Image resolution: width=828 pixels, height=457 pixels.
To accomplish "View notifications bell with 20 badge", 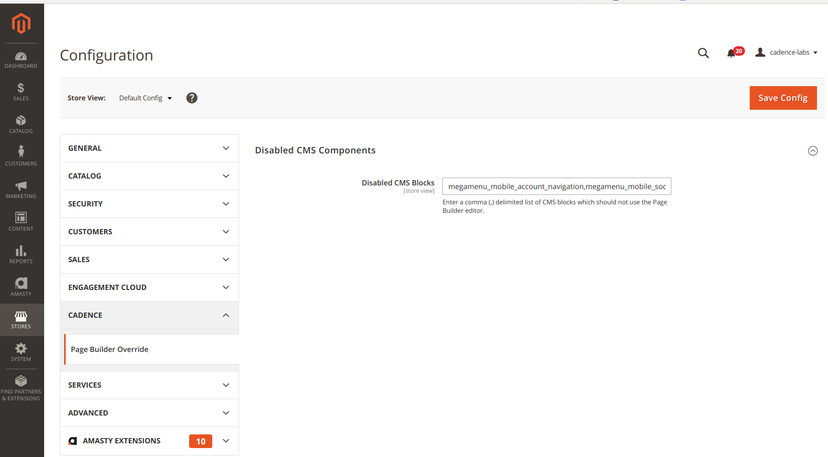I will point(732,53).
